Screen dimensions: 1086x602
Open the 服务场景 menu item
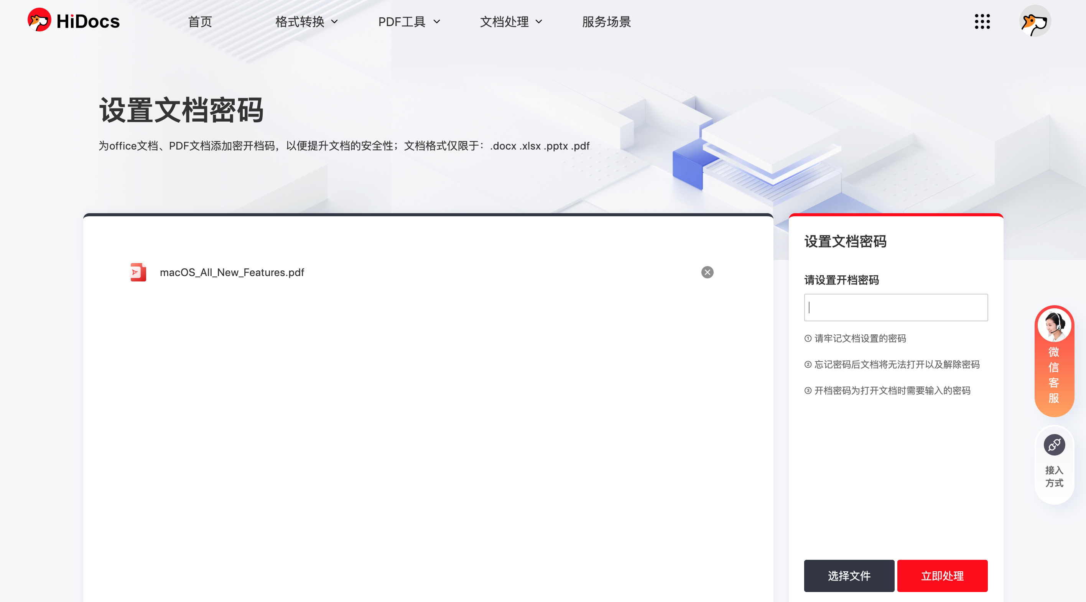606,21
